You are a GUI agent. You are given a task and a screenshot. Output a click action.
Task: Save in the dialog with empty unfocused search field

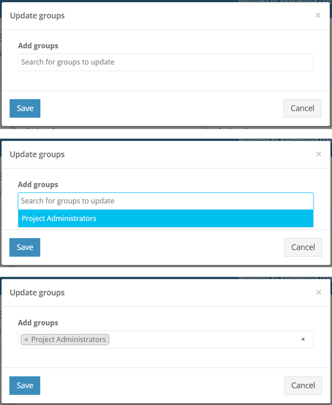(25, 108)
